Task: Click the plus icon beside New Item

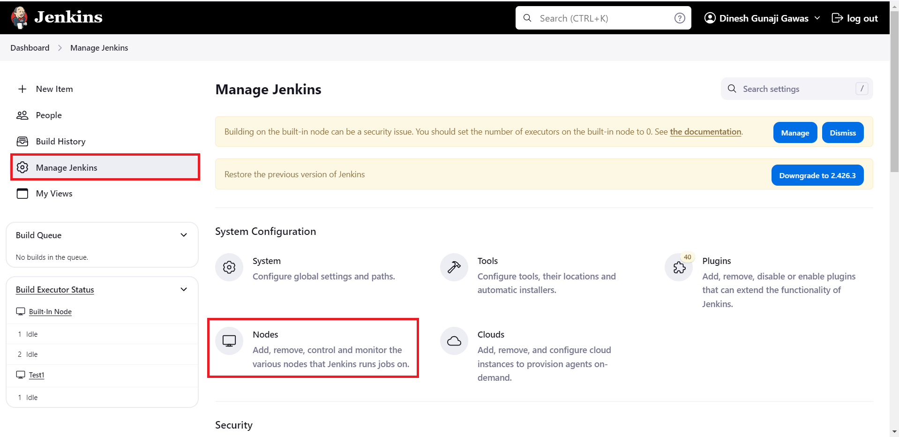Action: pos(22,89)
